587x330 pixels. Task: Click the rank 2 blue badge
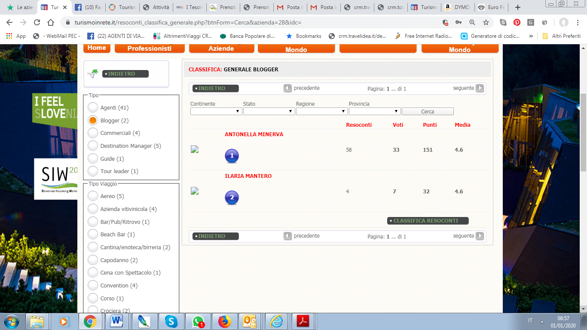[232, 198]
